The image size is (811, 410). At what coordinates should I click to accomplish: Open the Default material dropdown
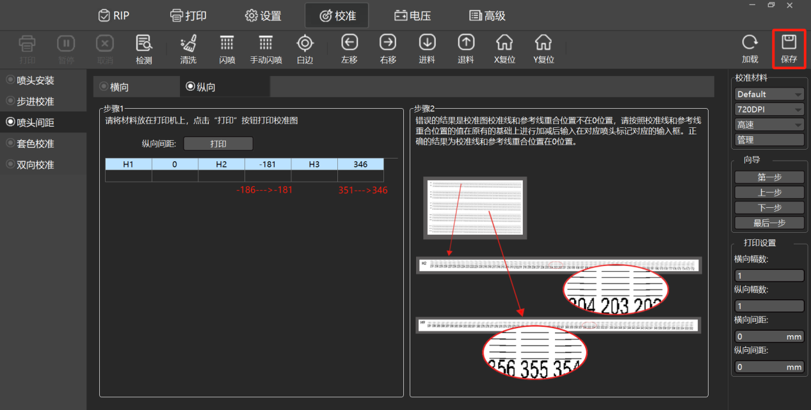click(x=769, y=94)
